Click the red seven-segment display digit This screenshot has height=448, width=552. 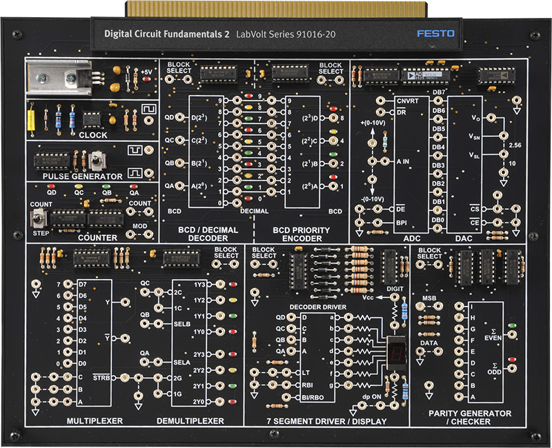coord(397,352)
